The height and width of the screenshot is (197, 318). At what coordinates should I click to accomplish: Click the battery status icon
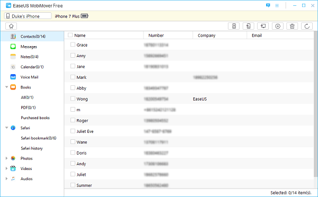click(85, 16)
